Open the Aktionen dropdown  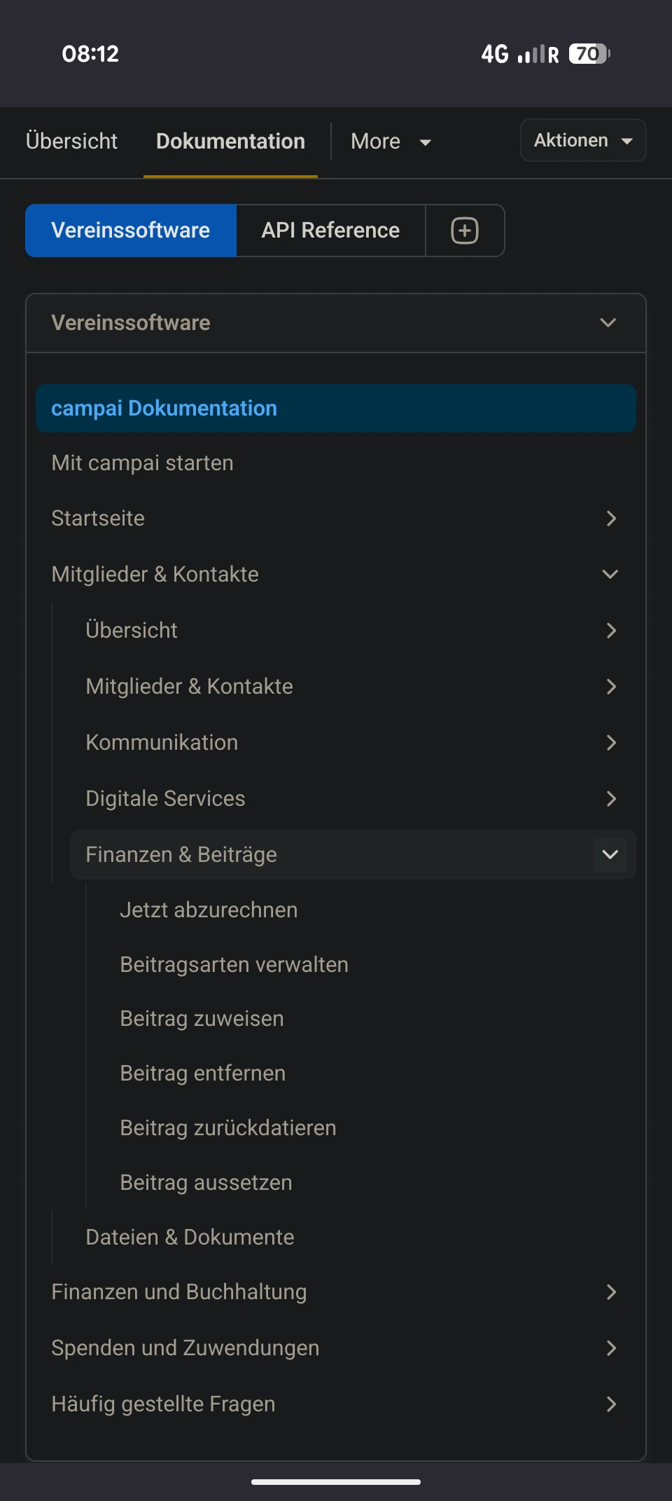[x=582, y=141]
